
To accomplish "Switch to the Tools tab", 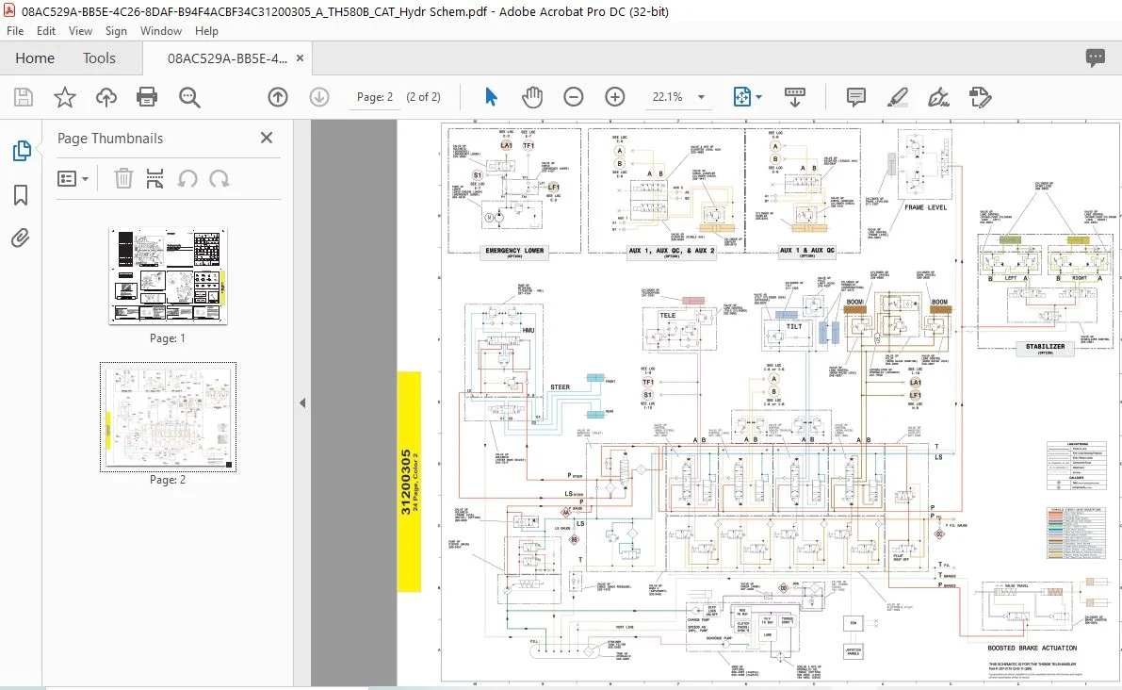I will pos(99,58).
